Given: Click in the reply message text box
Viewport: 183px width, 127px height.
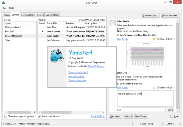Looking at the screenshot, I should 145,99.
